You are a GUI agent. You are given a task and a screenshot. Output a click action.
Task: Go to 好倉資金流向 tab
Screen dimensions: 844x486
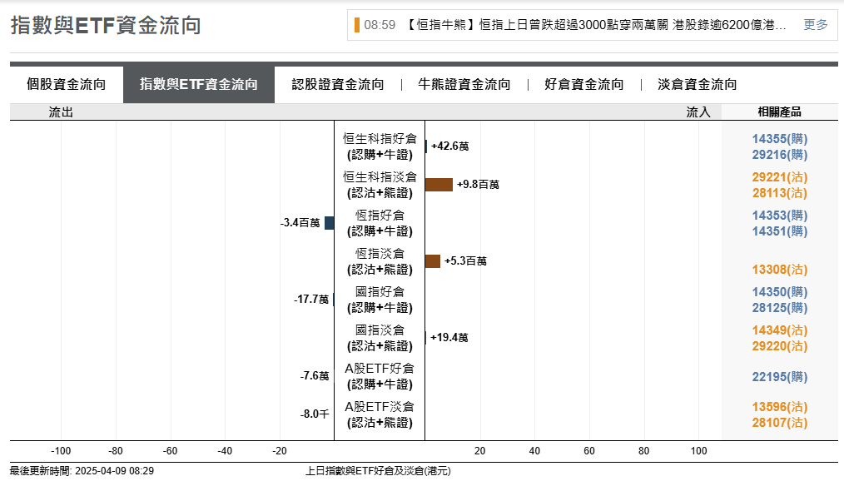584,84
